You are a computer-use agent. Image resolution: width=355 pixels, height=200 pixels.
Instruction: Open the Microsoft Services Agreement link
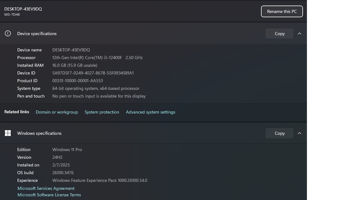pos(46,188)
